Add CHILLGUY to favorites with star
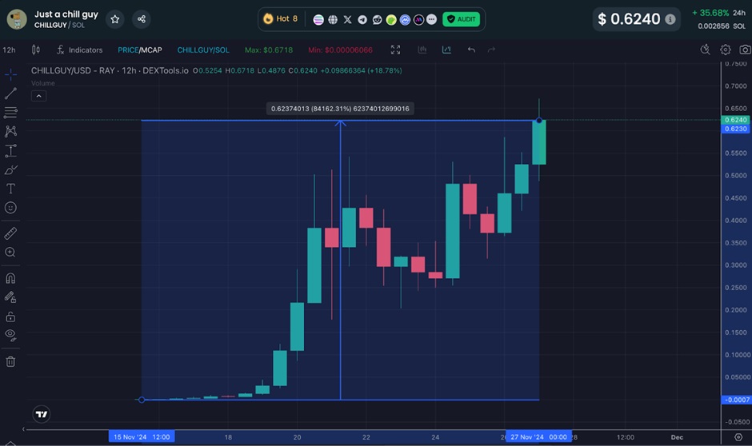 (x=115, y=19)
